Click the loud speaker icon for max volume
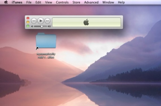This screenshot has width=161, height=106. [x=49, y=26]
